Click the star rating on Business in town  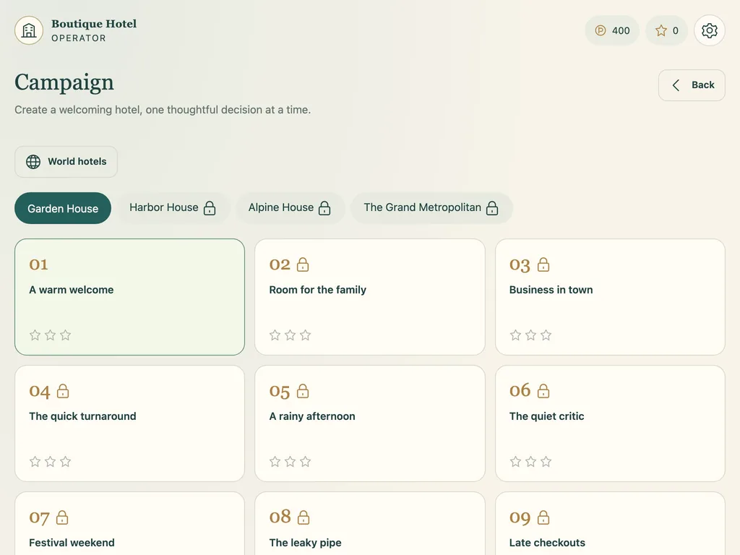(x=530, y=335)
